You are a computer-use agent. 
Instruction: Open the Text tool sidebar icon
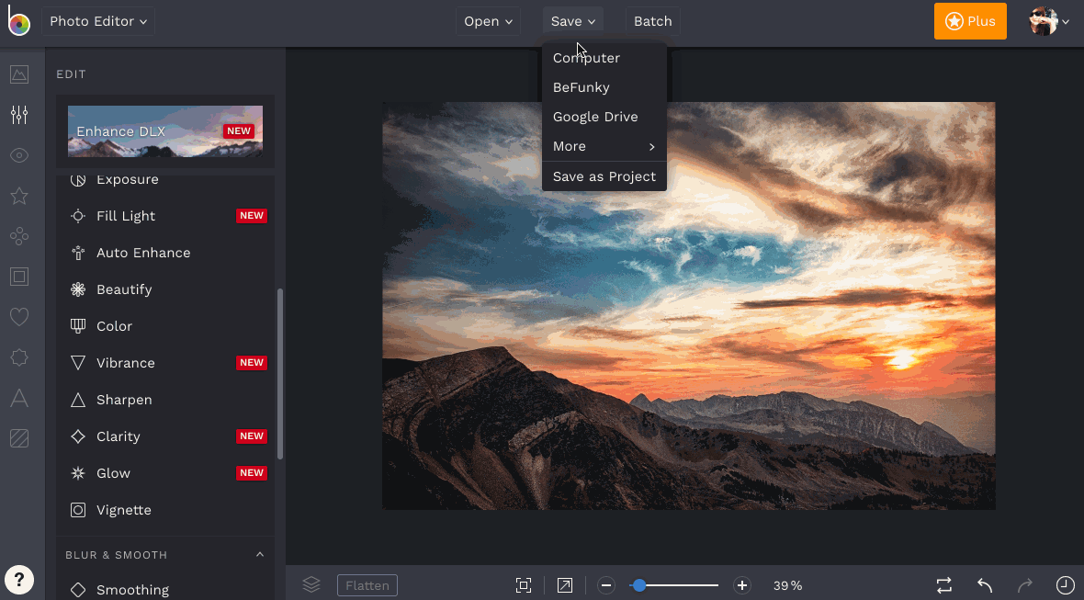19,398
